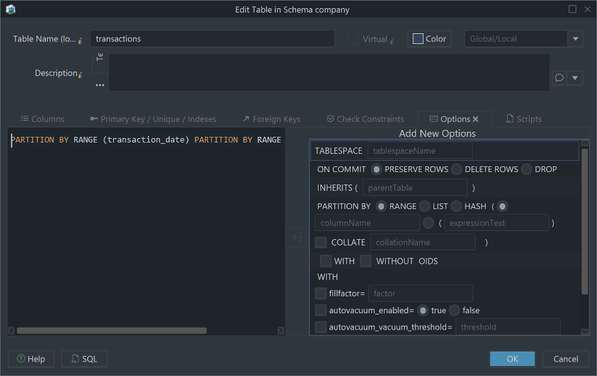Click the scroll-left arrow of SQL editor
The width and height of the screenshot is (597, 376).
point(11,331)
